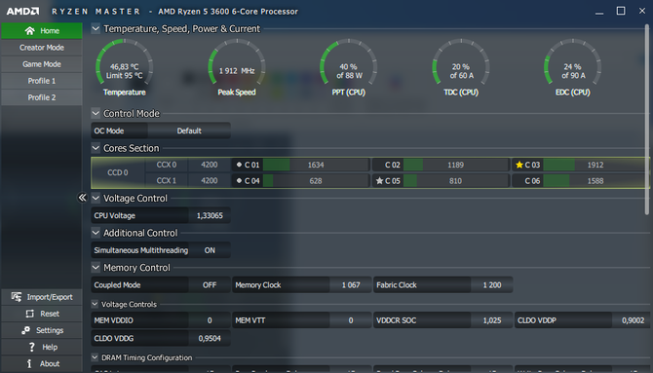The width and height of the screenshot is (653, 373).
Task: Switch to Creator Mode
Action: tap(42, 48)
